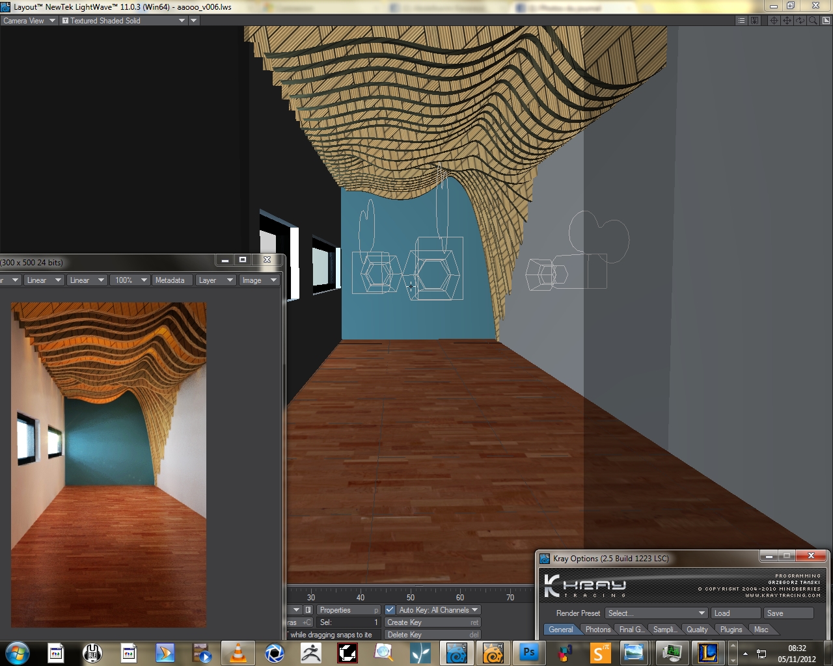
Task: Open the Render Preset Select dropdown
Action: pyautogui.click(x=656, y=613)
